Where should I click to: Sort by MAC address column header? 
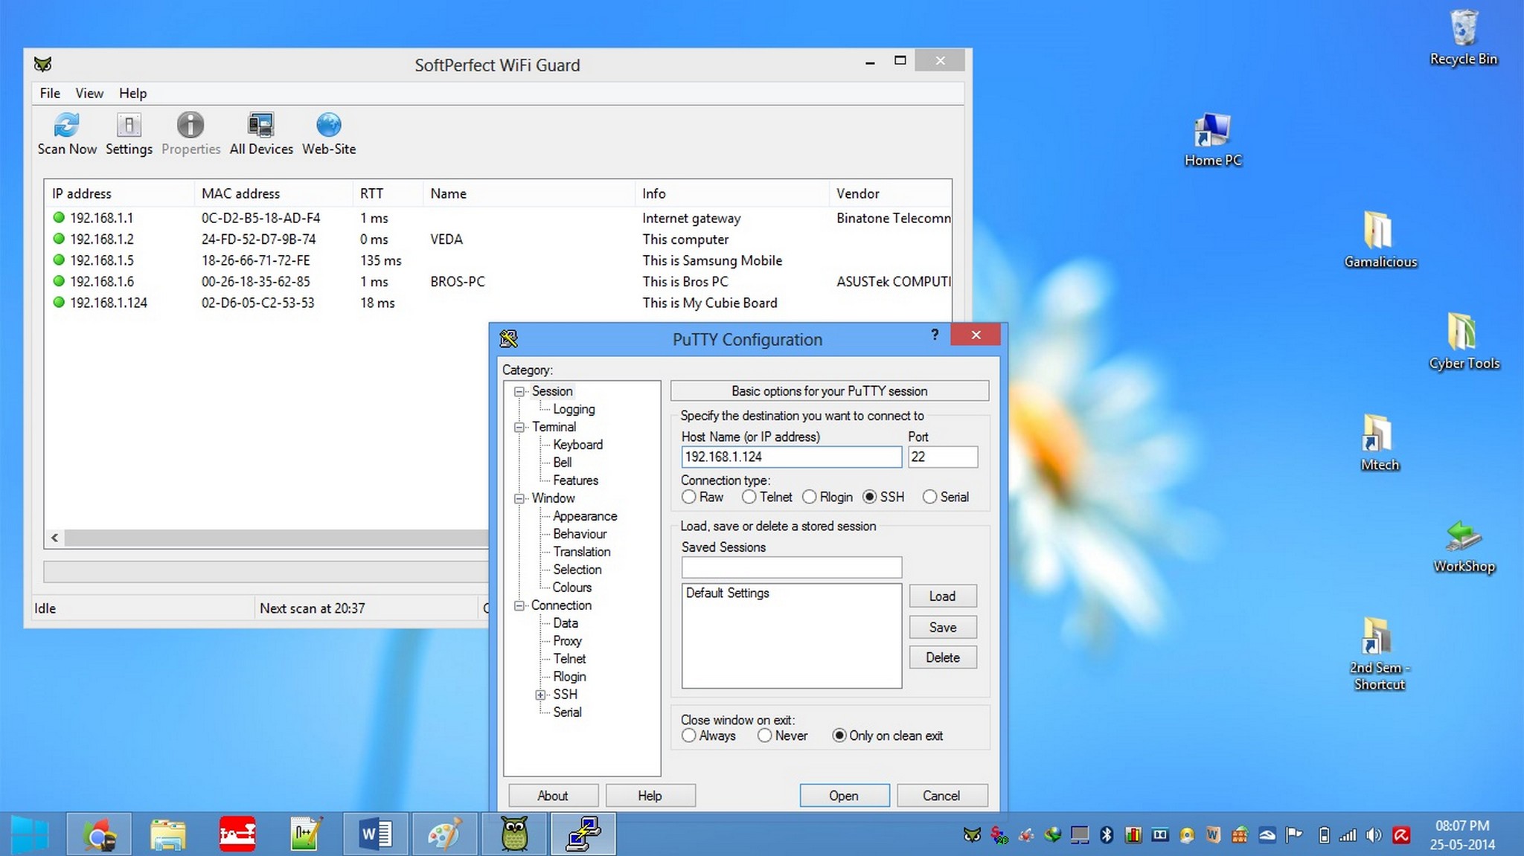(x=273, y=193)
